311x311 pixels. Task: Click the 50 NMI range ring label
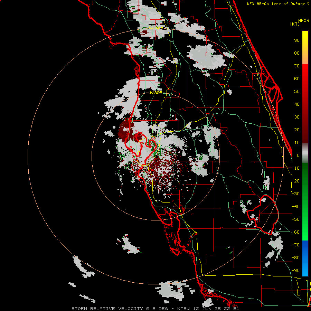coord(155,92)
